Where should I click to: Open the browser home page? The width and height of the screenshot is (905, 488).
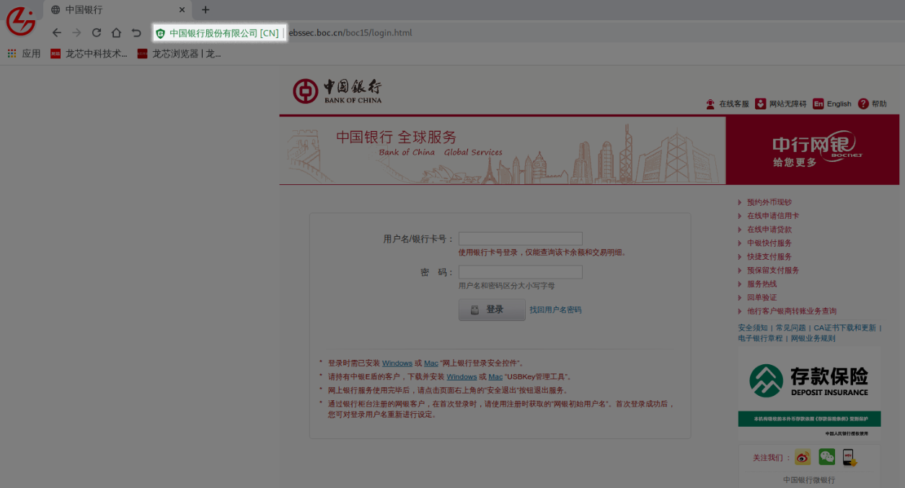coord(116,32)
